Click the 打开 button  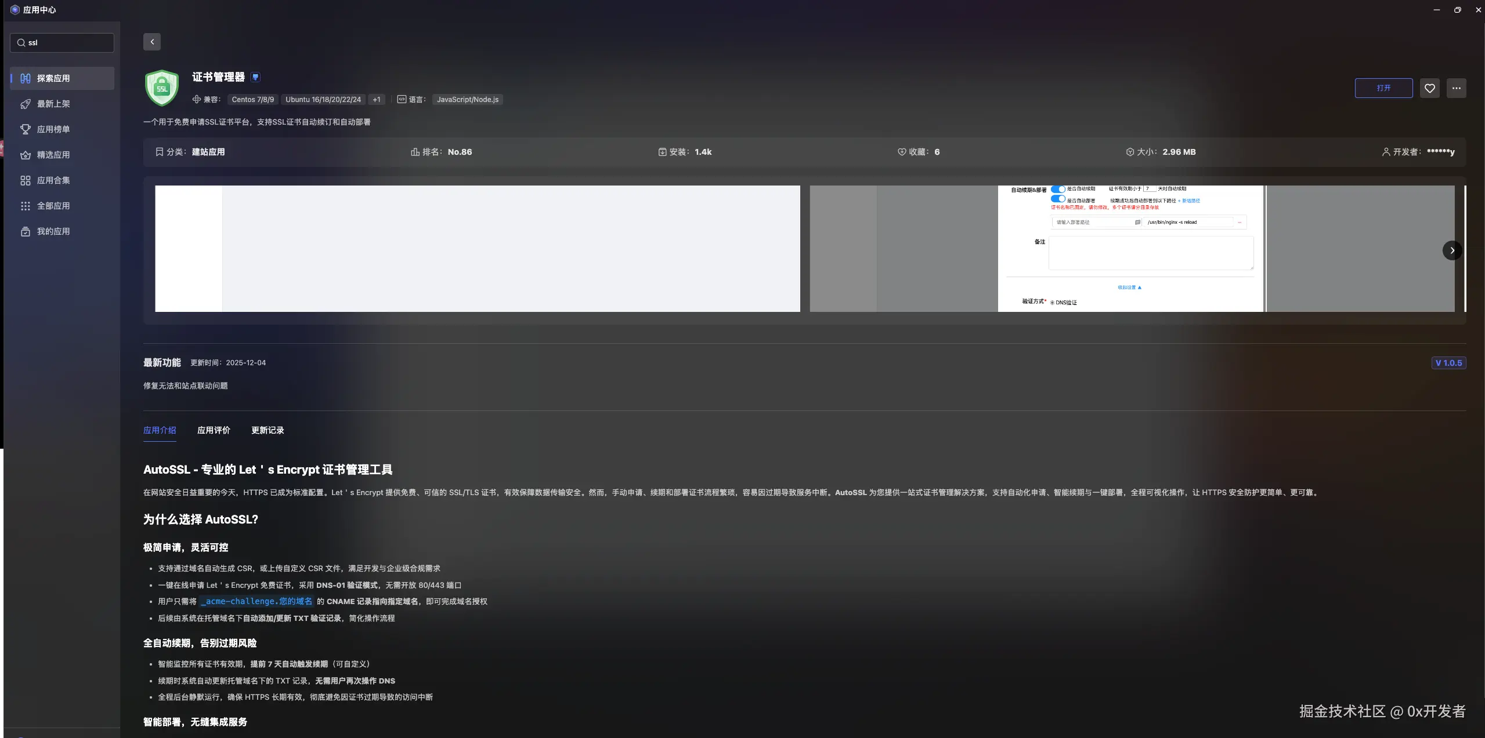pos(1383,88)
